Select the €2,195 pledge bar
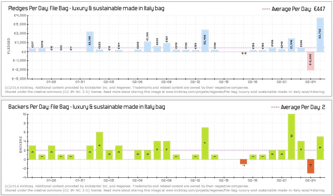This screenshot has width=333, height=196. (x=90, y=42)
